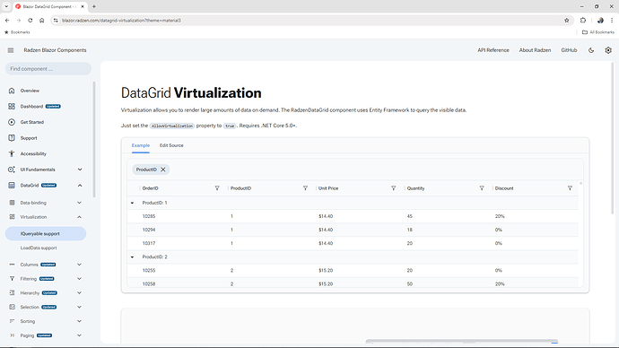Screen dimensions: 619x348
Task: Open a new browser tab
Action: (94, 6)
